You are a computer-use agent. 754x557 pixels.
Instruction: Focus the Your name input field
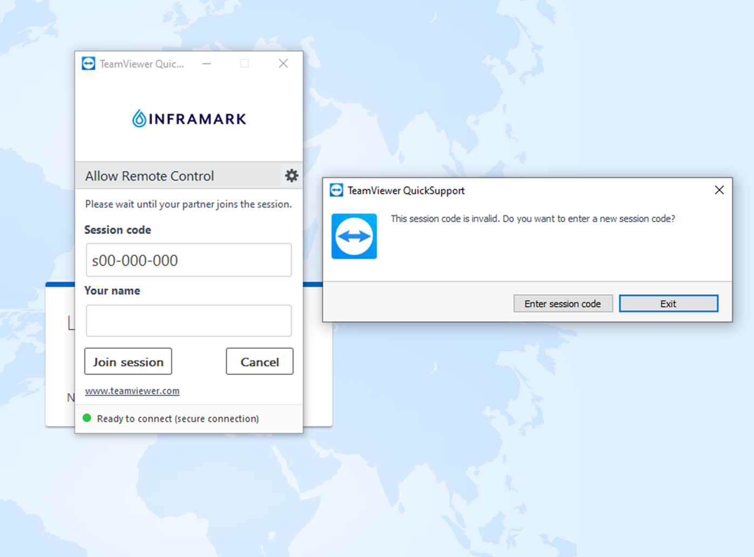click(x=189, y=321)
